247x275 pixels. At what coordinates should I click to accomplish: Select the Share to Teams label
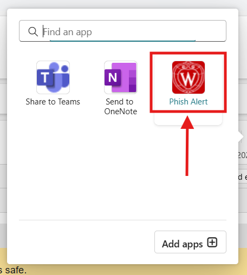[53, 102]
